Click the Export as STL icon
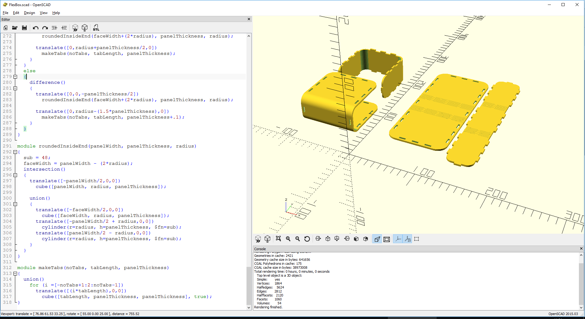Viewport: 585px width, 319px height. pyautogui.click(x=96, y=28)
